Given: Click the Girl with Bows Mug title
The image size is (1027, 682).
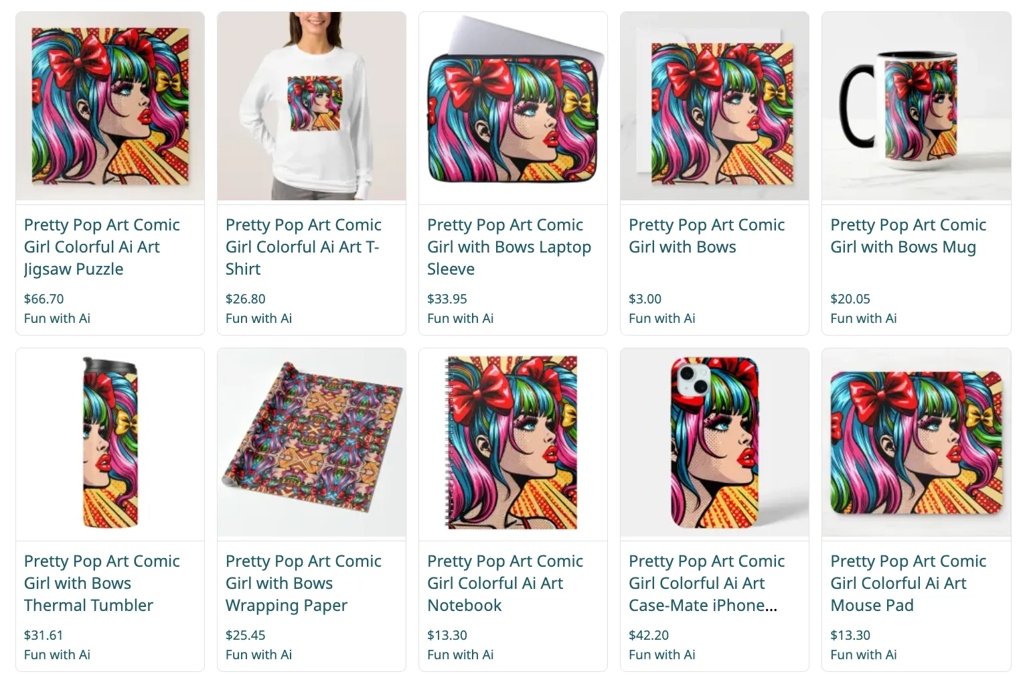Looking at the screenshot, I should coord(908,236).
